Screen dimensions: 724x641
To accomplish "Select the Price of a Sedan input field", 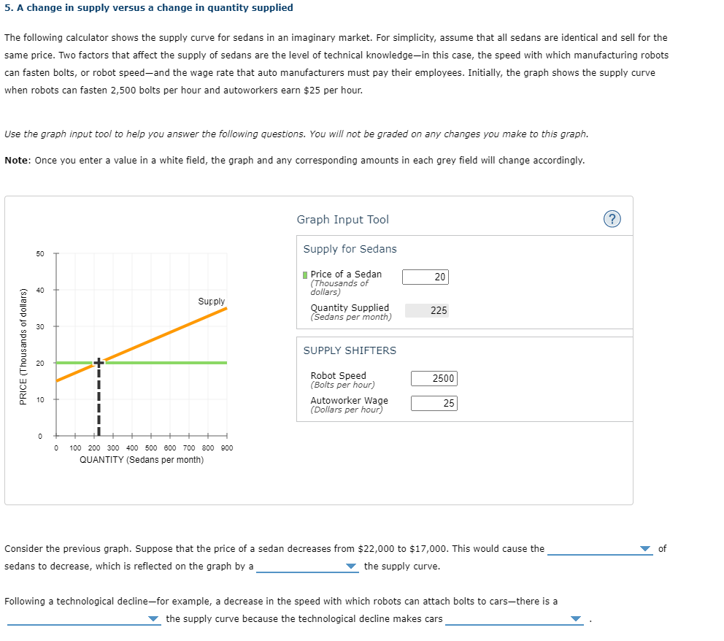I will click(425, 277).
